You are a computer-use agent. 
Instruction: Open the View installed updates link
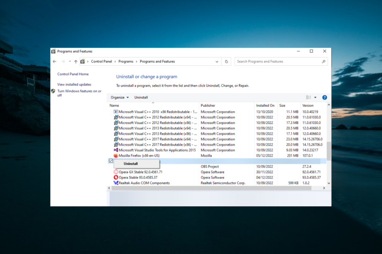pyautogui.click(x=74, y=84)
